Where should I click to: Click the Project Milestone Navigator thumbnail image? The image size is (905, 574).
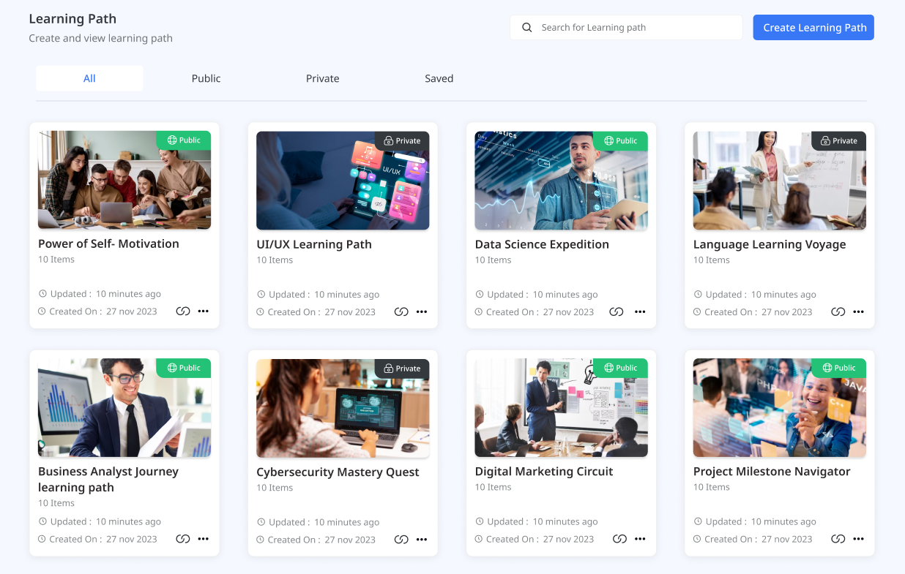[778, 407]
